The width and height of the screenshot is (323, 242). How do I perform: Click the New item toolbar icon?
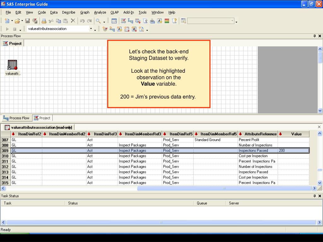pos(7,21)
